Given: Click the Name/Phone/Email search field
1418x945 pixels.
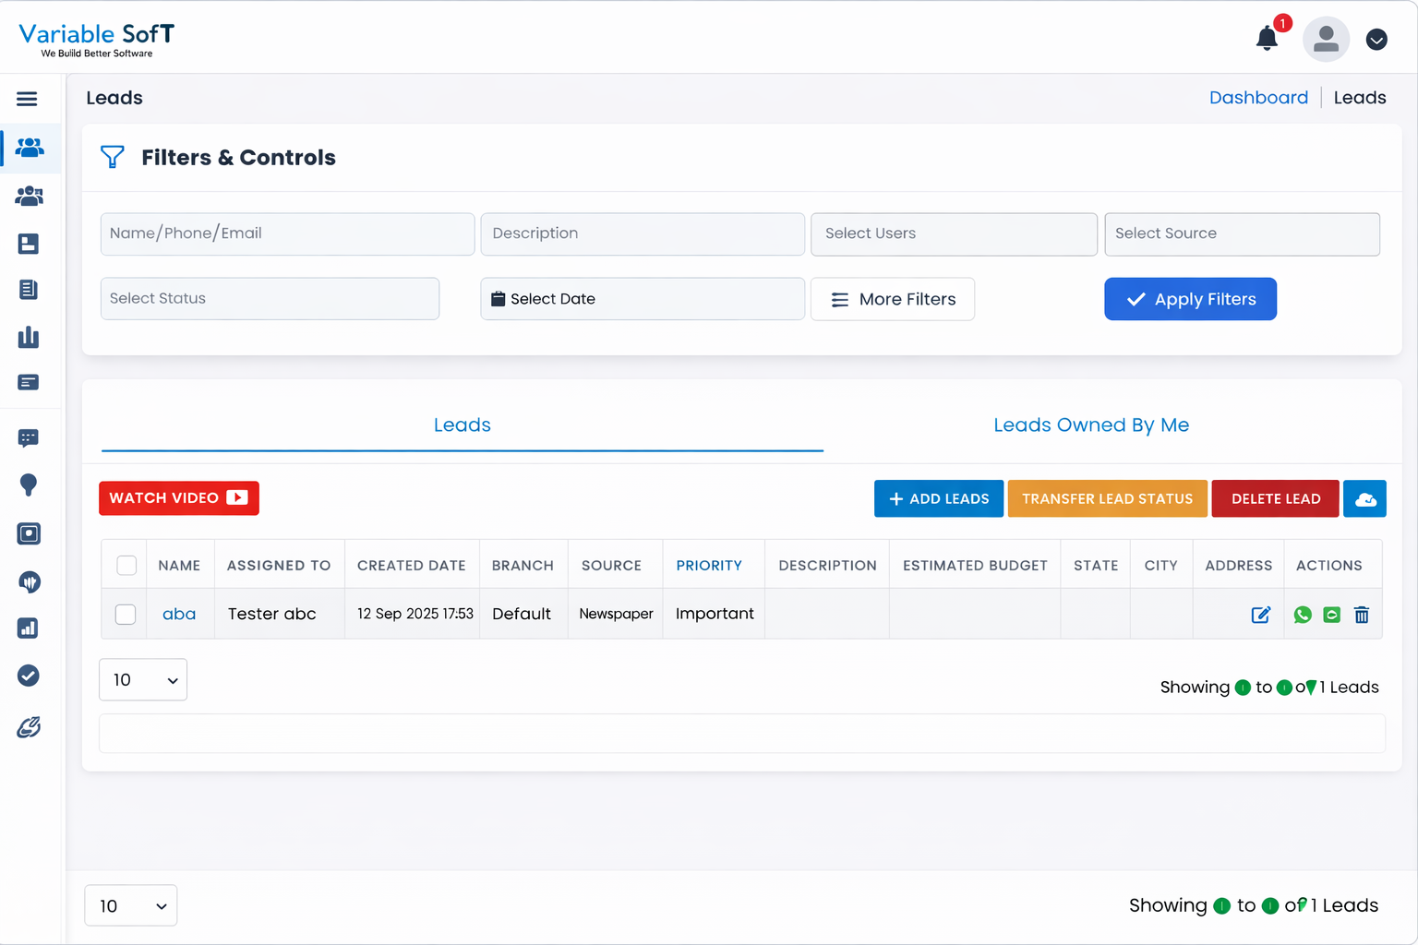Looking at the screenshot, I should (x=287, y=234).
